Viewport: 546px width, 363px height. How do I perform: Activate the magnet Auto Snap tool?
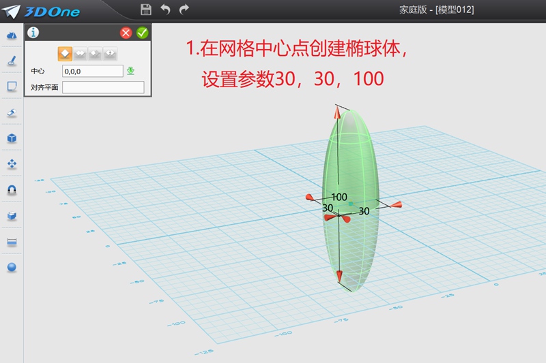click(x=12, y=189)
